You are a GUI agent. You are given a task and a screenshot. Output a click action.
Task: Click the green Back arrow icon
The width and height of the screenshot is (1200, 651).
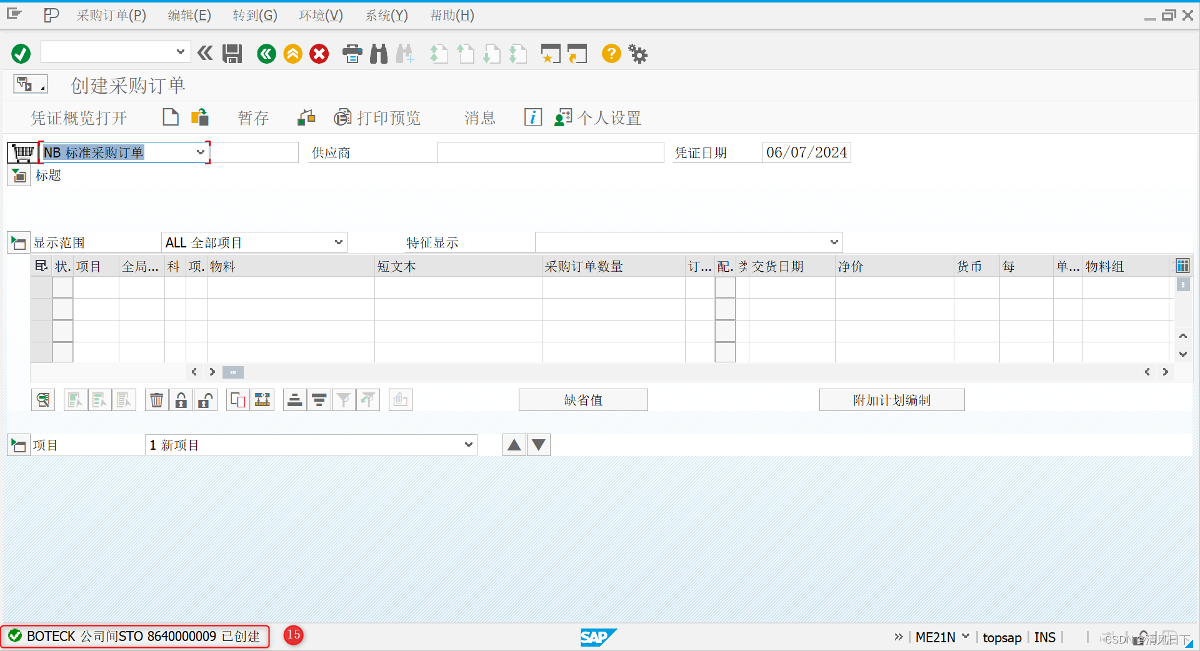(267, 54)
